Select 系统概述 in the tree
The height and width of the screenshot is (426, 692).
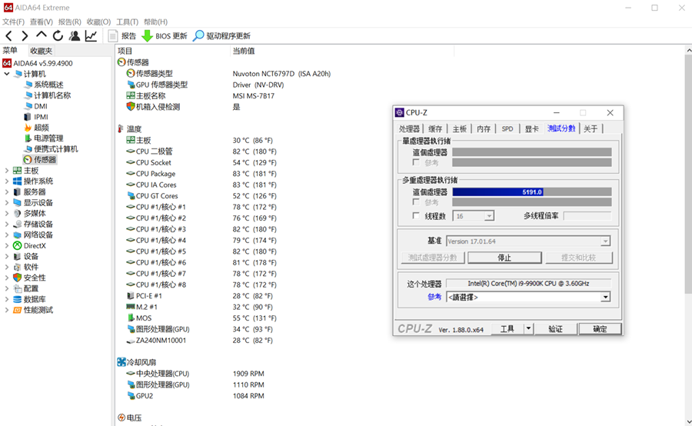tap(48, 85)
